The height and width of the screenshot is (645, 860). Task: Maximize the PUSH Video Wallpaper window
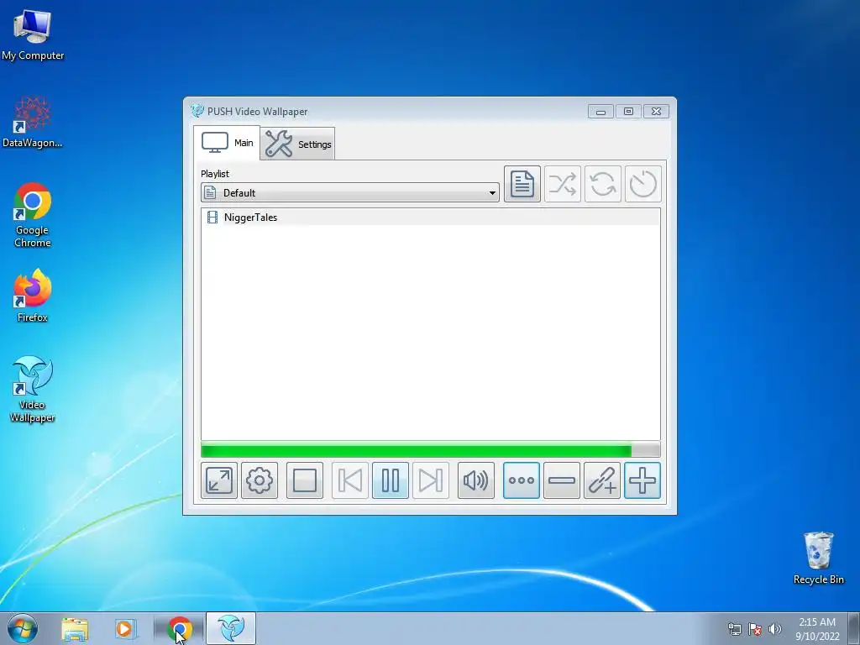(x=628, y=112)
